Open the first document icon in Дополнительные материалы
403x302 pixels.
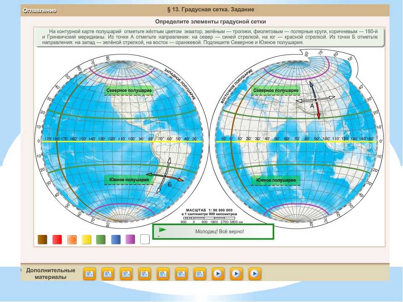89,274
